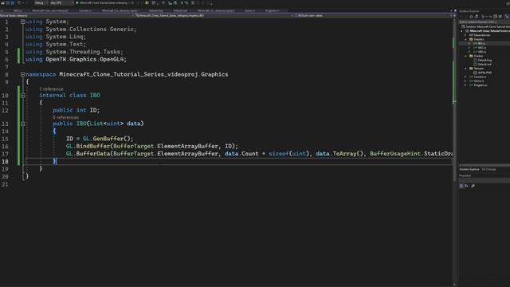Show properties categorized in Properties panel

[461, 186]
